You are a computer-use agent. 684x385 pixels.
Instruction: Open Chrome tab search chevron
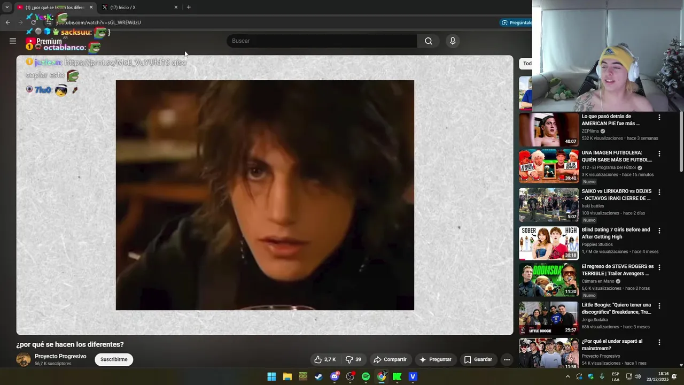coord(6,7)
